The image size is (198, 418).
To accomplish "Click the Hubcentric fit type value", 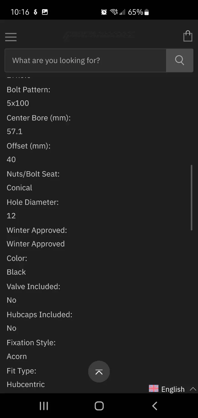I will click(x=26, y=384).
